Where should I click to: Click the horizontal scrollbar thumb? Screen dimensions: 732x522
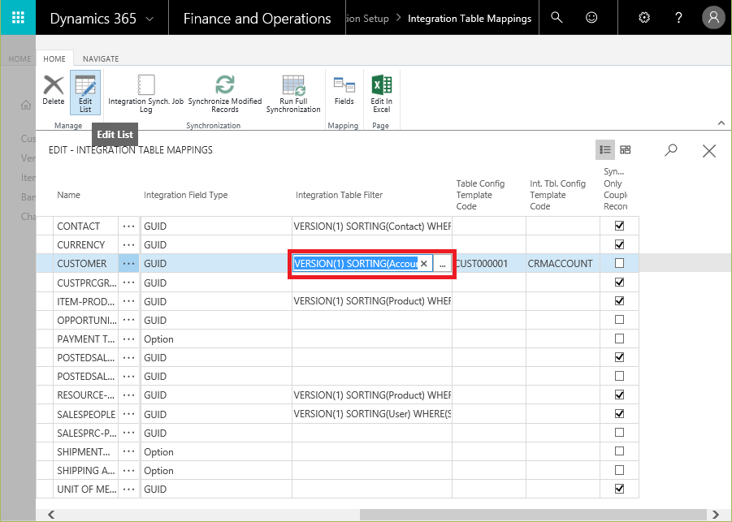pyautogui.click(x=533, y=515)
